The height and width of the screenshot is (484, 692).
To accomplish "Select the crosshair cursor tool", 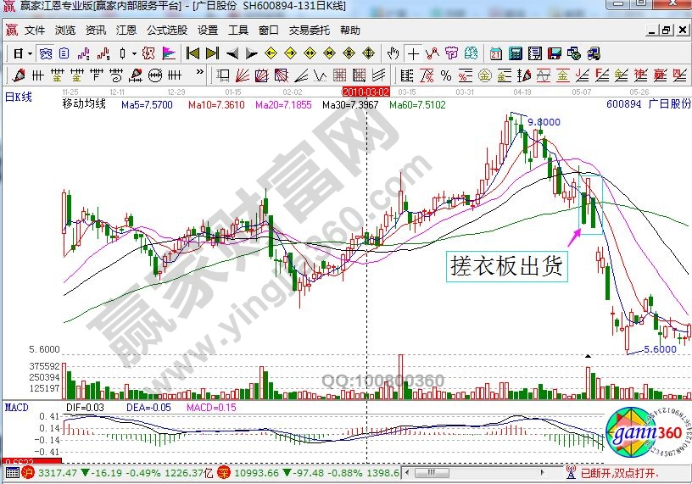I will pyautogui.click(x=411, y=53).
